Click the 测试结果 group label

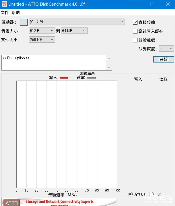(x=87, y=73)
